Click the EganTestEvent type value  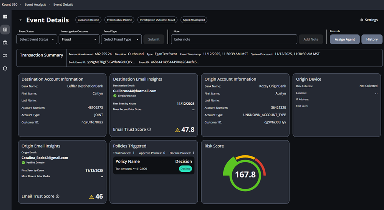tap(166, 54)
